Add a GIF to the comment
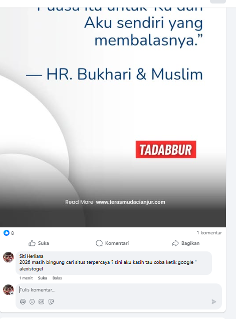 click(41, 301)
